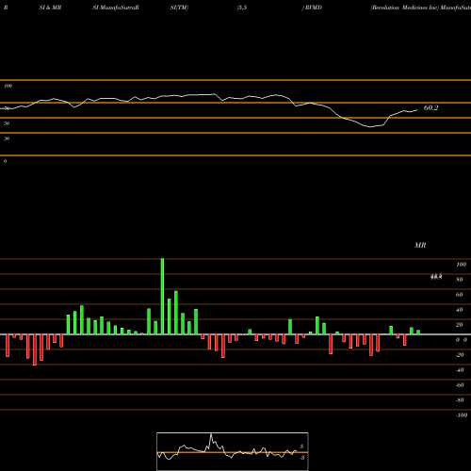
Task: Click the RVMD ticker symbol text
Action: coord(313,8)
